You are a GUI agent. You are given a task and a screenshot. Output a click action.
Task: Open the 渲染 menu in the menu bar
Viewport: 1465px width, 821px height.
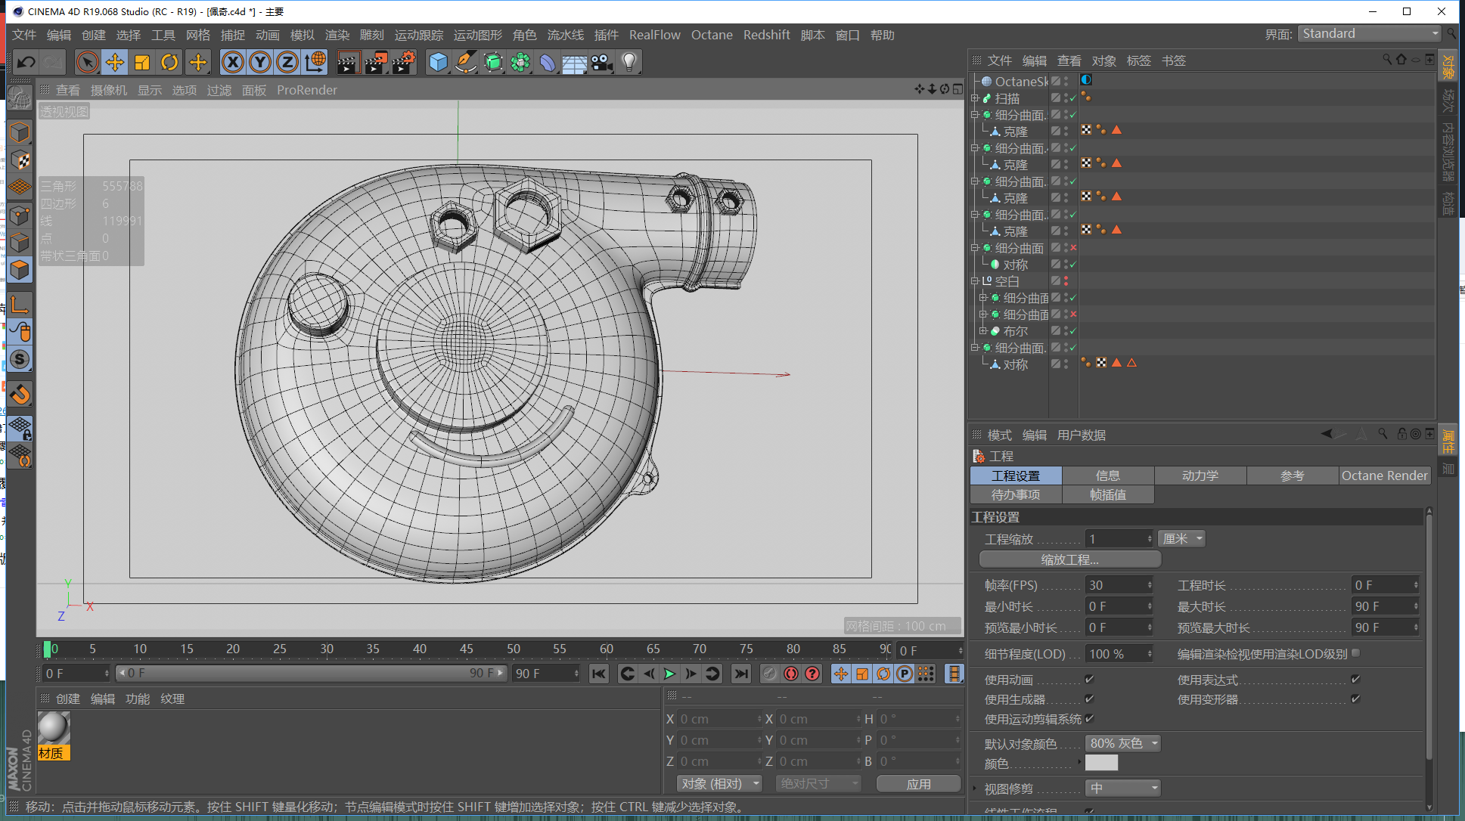(337, 35)
